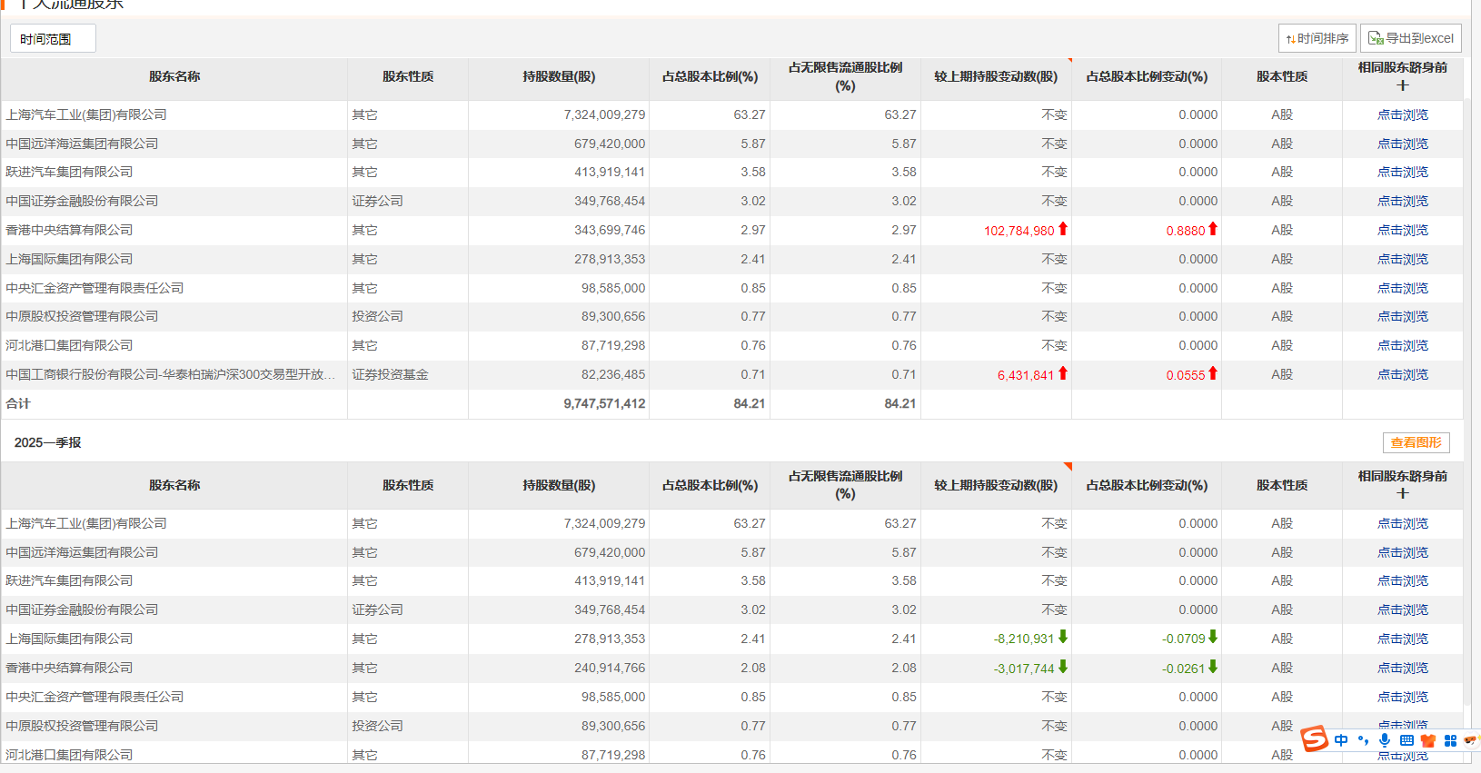Click the red up arrow beside 102,784,980
The image size is (1481, 773).
tap(1063, 229)
